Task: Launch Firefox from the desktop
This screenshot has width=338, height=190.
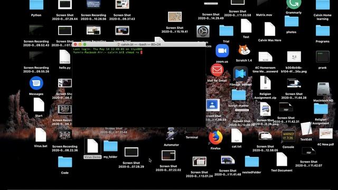Action: [215, 138]
